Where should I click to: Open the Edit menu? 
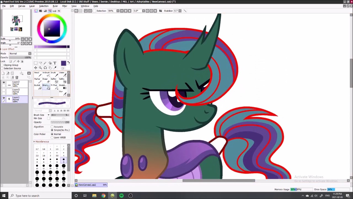(12, 6)
